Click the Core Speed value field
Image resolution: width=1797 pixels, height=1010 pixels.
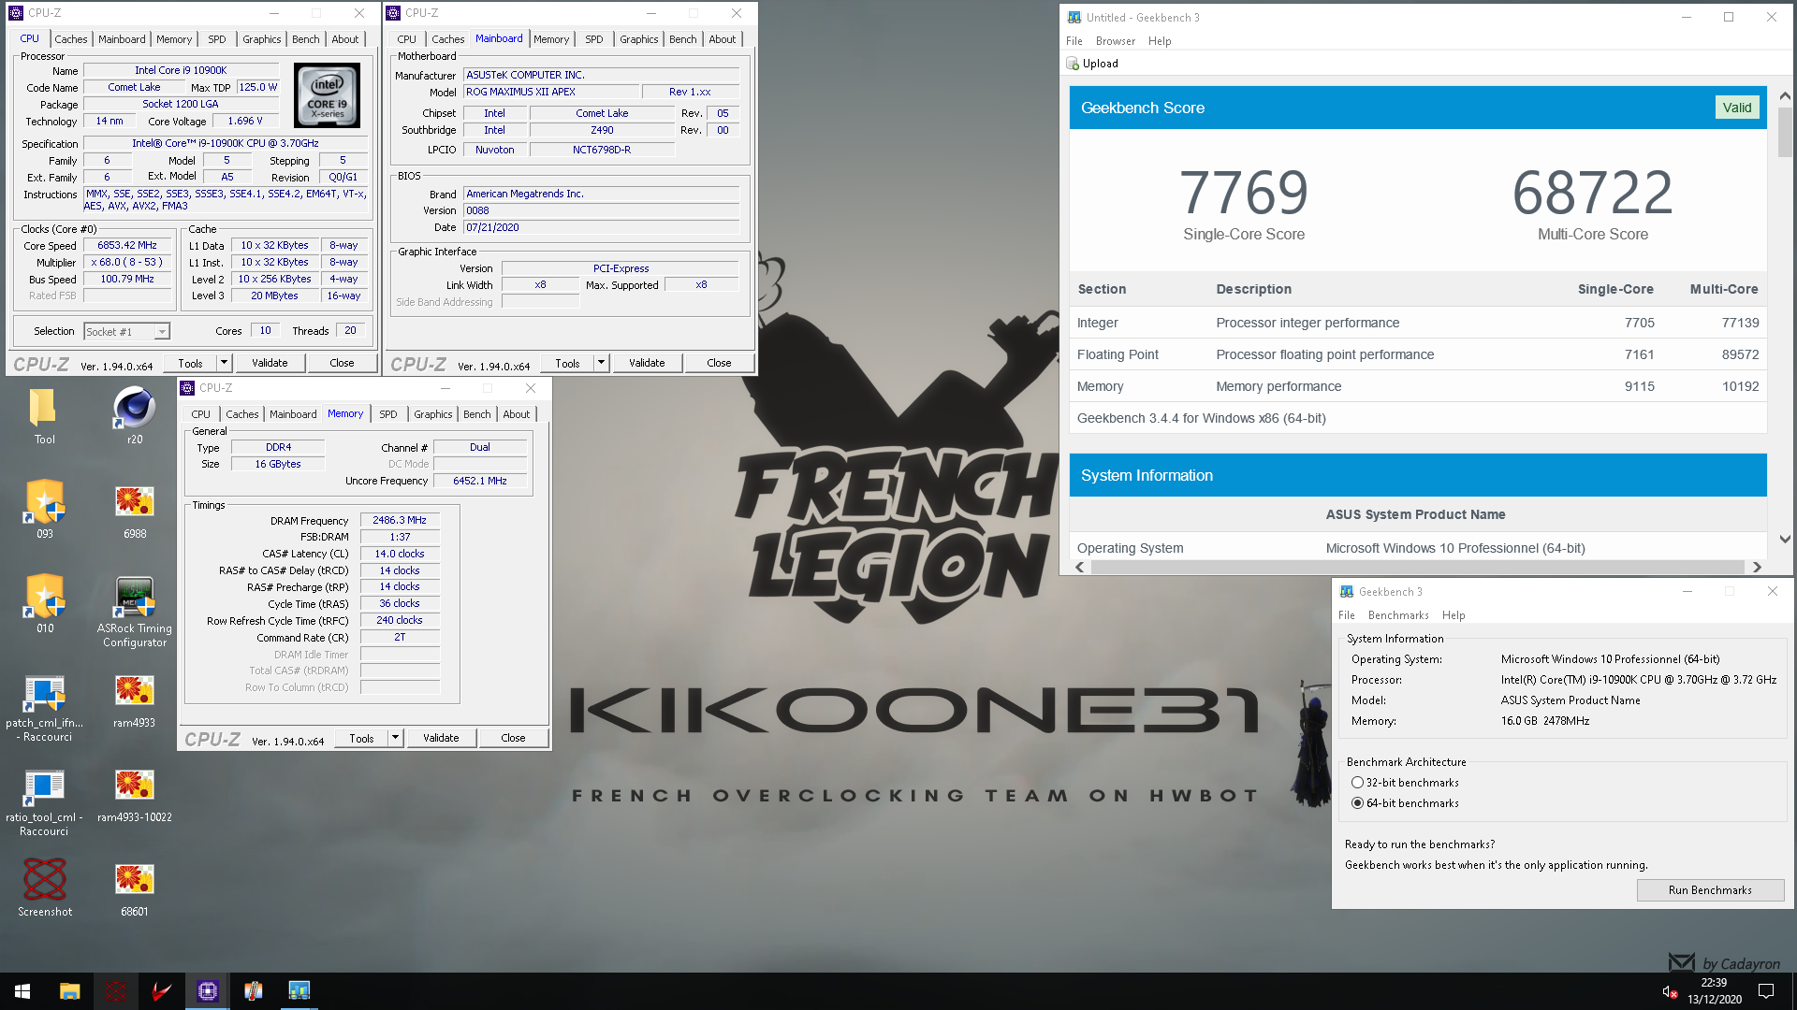(127, 246)
